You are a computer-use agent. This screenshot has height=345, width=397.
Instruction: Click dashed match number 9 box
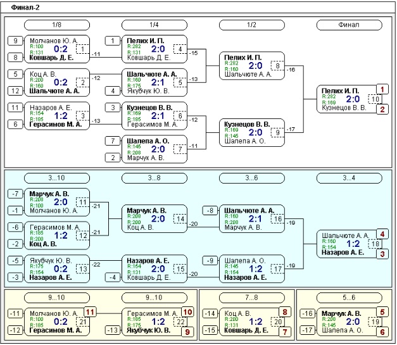277,132
